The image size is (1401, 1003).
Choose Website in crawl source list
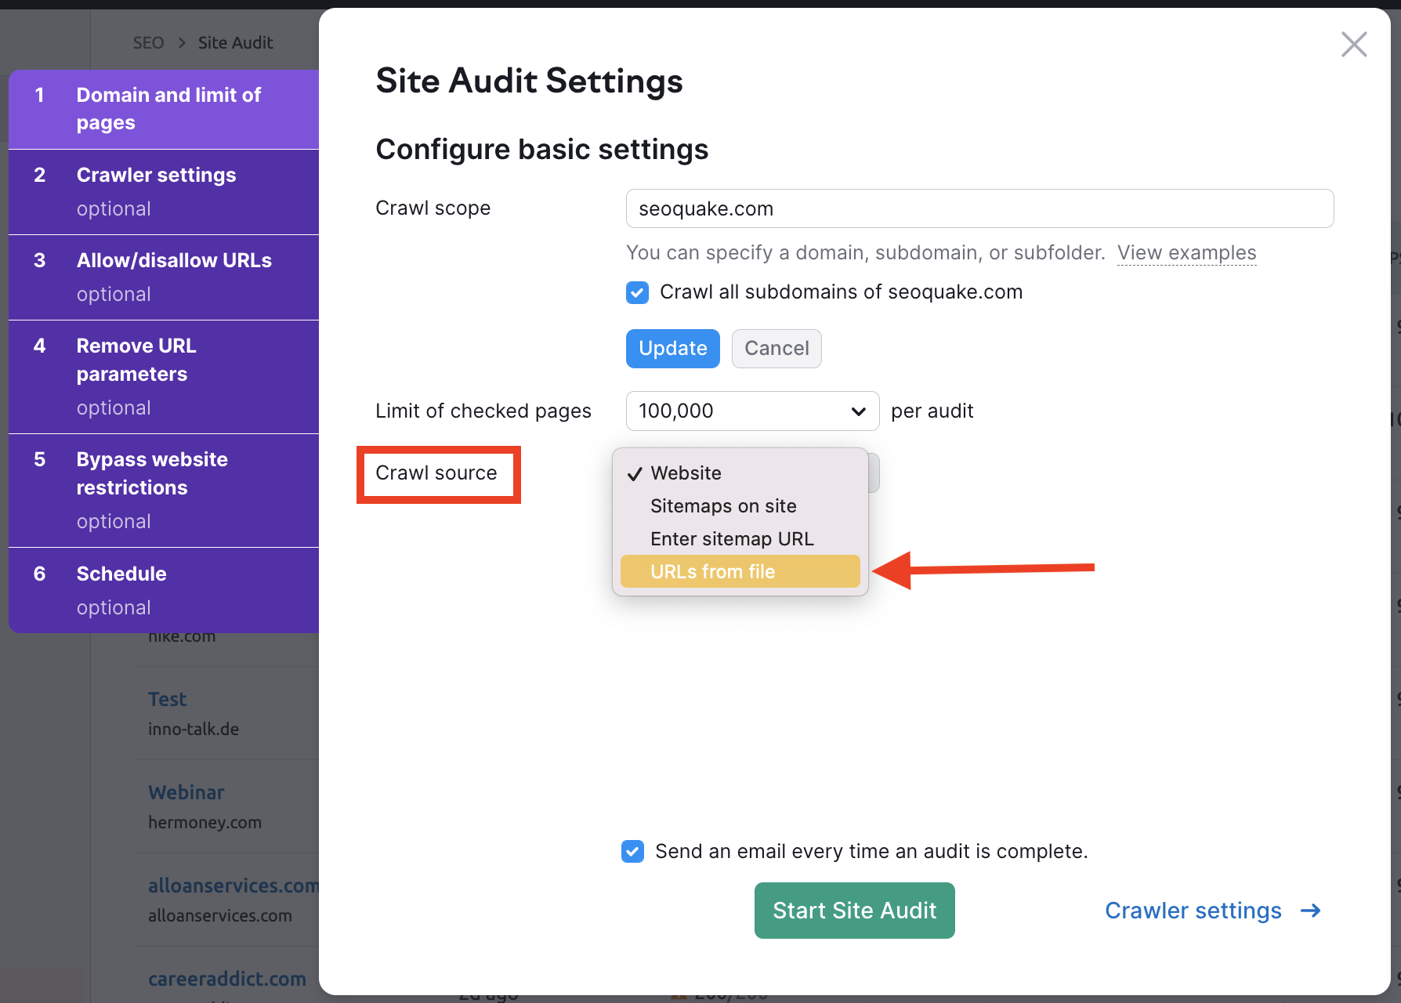coord(740,473)
